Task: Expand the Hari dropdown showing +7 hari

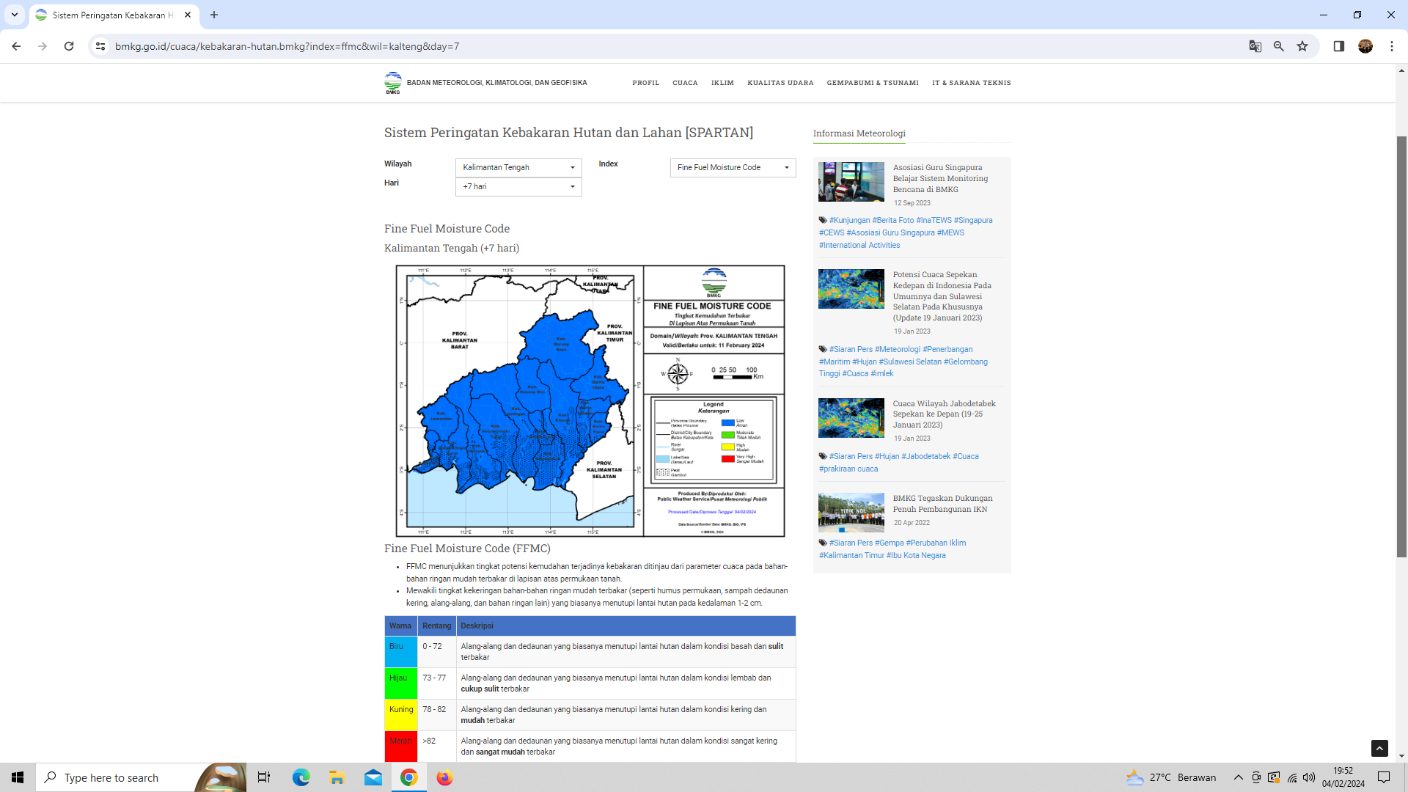Action: 518,187
